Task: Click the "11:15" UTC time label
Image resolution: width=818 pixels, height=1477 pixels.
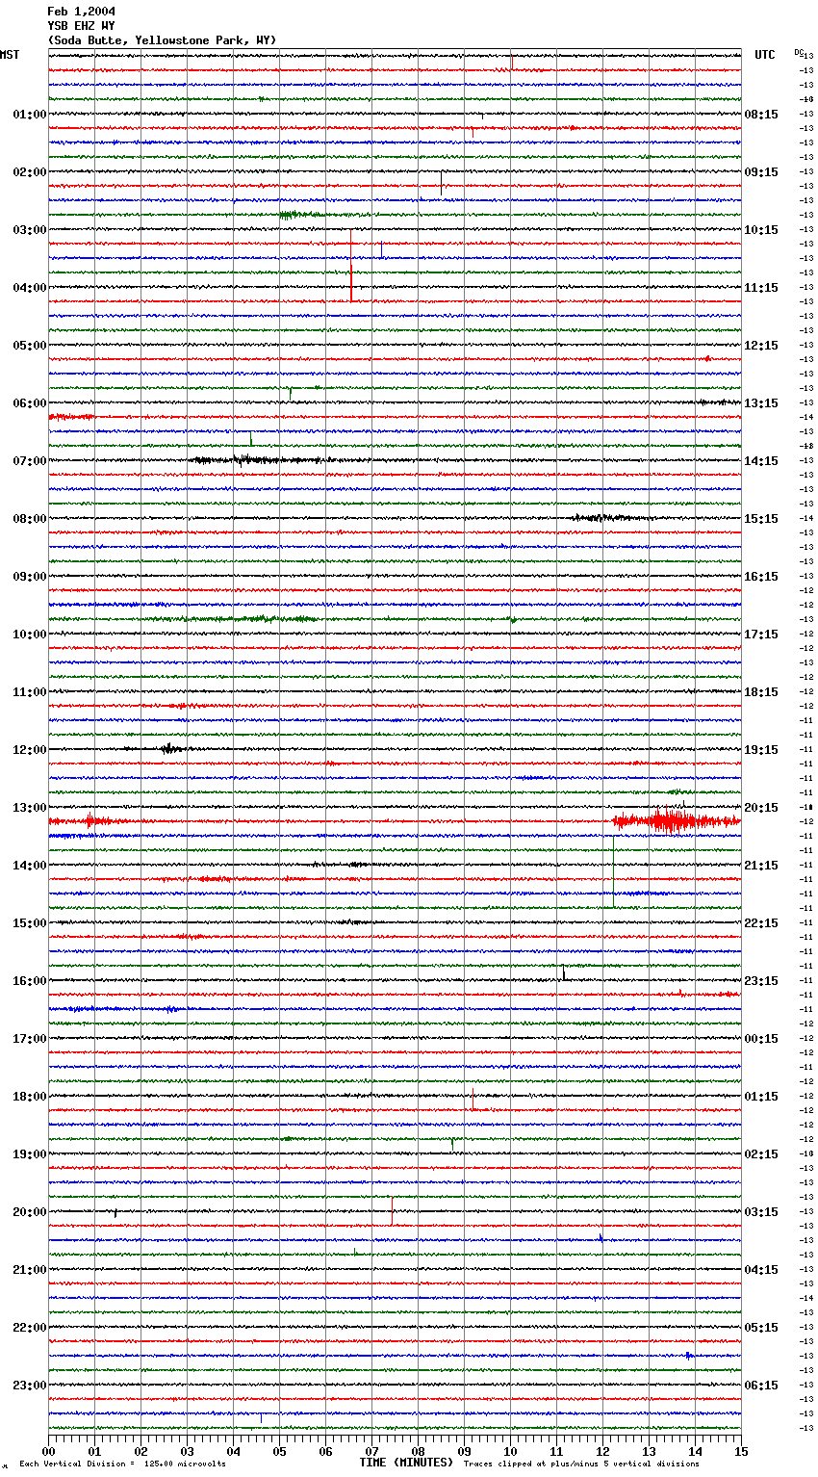Action: (x=761, y=288)
